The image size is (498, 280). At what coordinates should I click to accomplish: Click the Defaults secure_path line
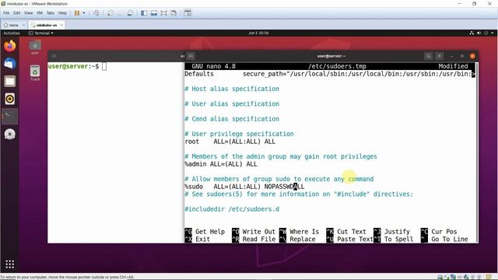pos(330,74)
